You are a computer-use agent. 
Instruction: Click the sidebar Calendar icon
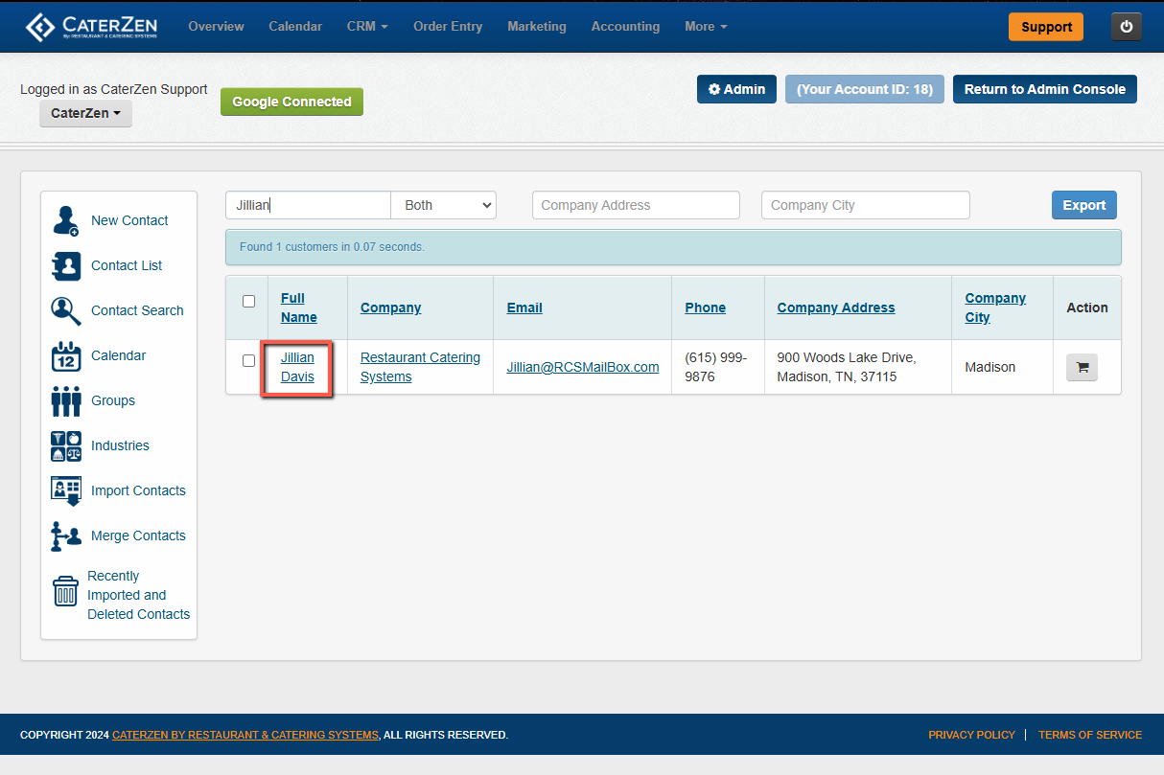[66, 355]
